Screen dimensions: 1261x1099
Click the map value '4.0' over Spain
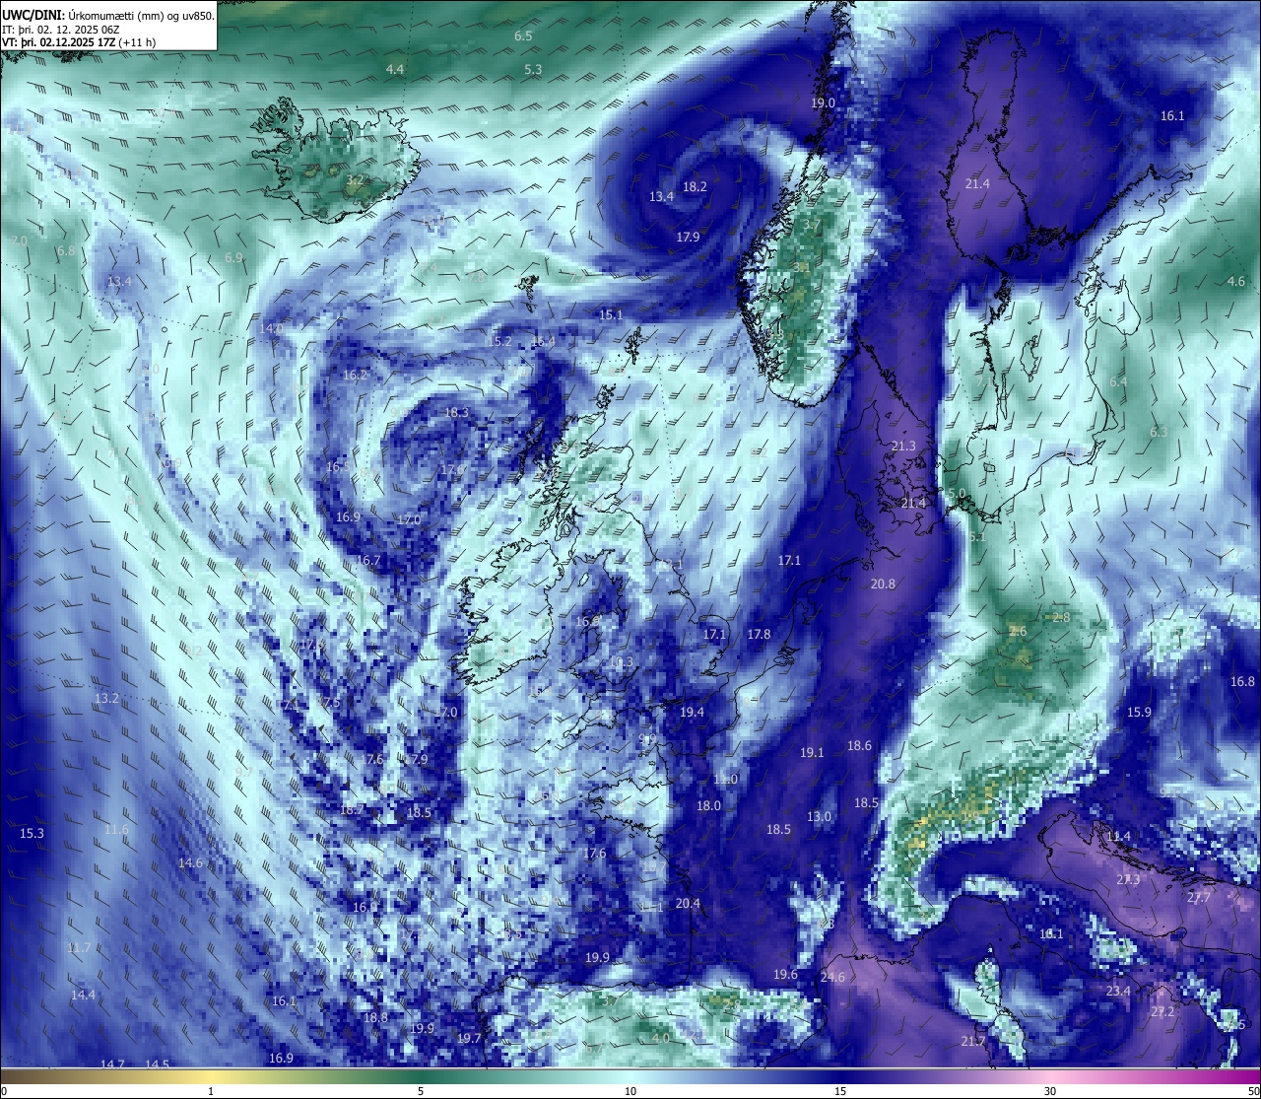(x=661, y=1038)
